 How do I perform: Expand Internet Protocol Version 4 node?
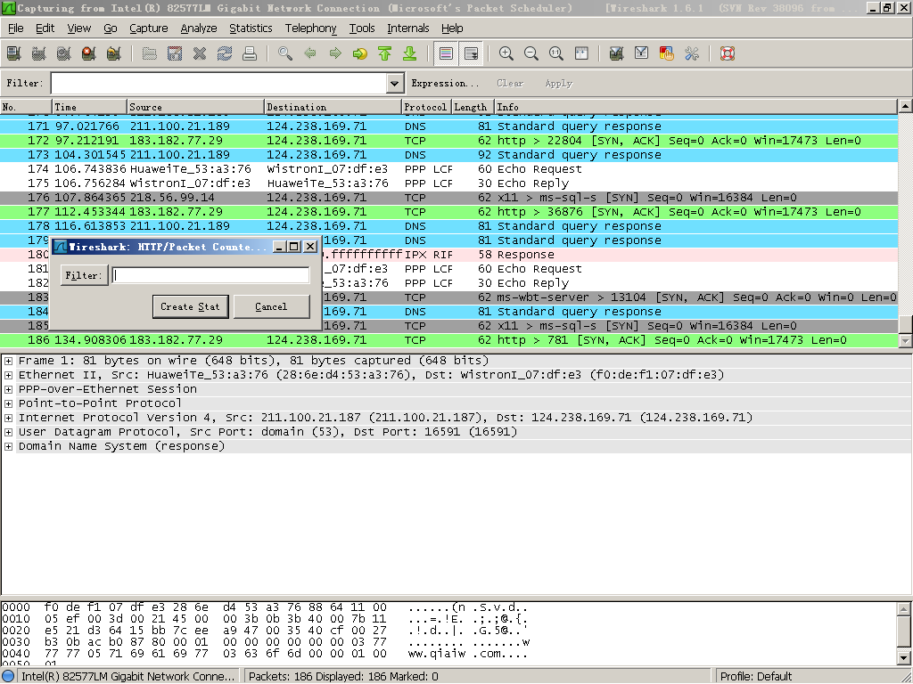point(8,418)
